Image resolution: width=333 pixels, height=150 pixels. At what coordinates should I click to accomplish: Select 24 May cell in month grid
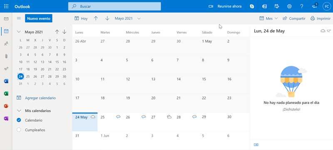pyautogui.click(x=85, y=122)
